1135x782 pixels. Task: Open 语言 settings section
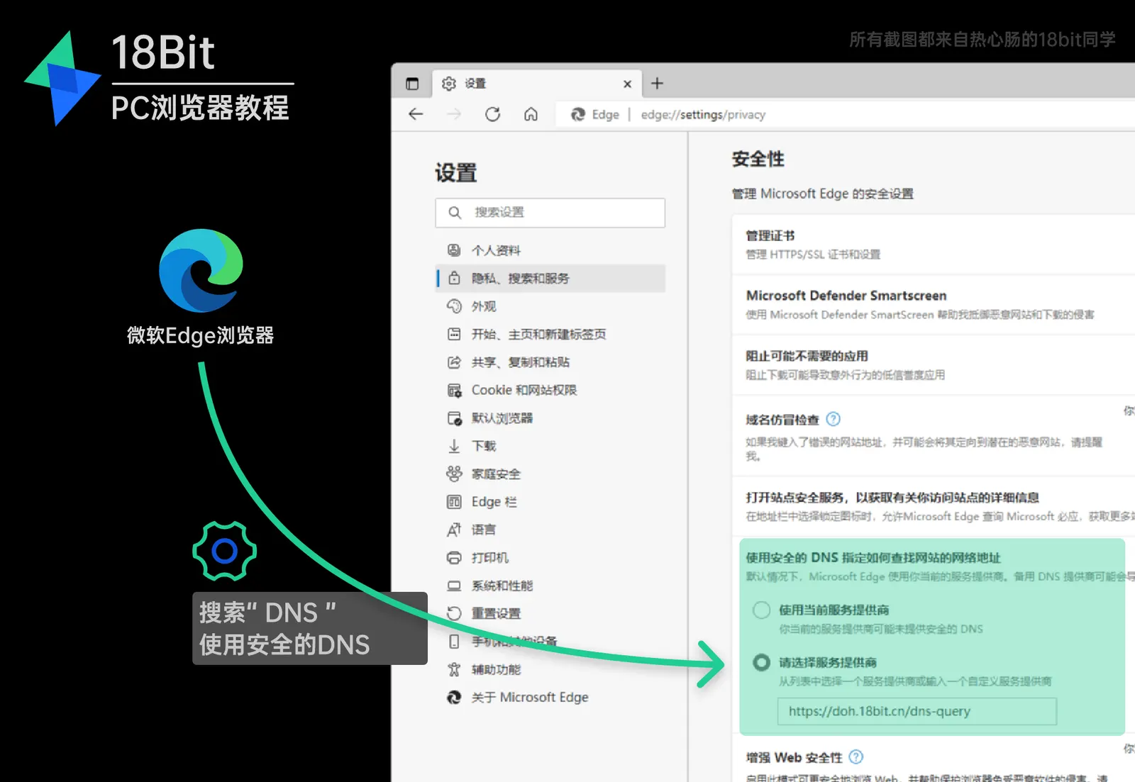point(550,530)
